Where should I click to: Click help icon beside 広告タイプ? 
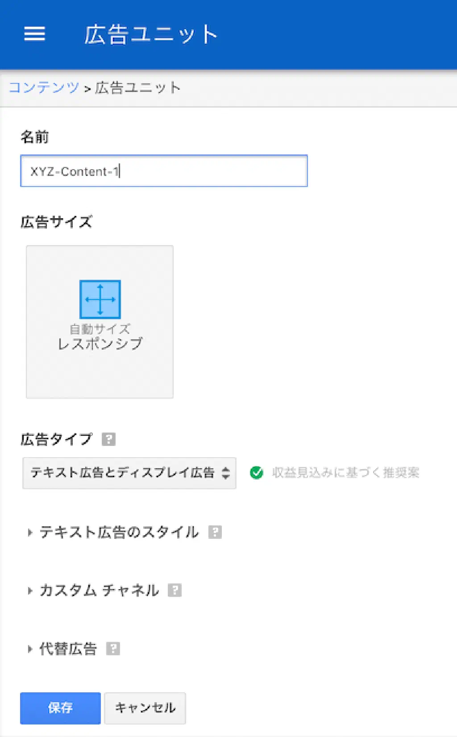coord(108,439)
